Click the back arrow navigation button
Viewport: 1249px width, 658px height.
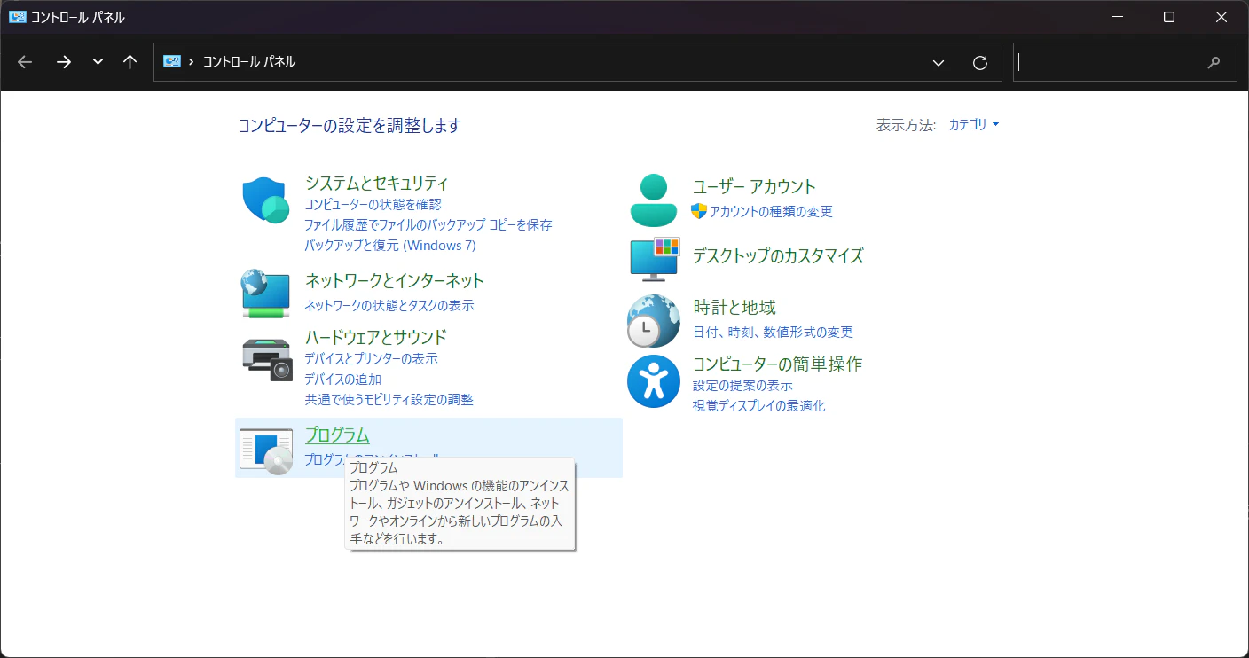point(25,62)
